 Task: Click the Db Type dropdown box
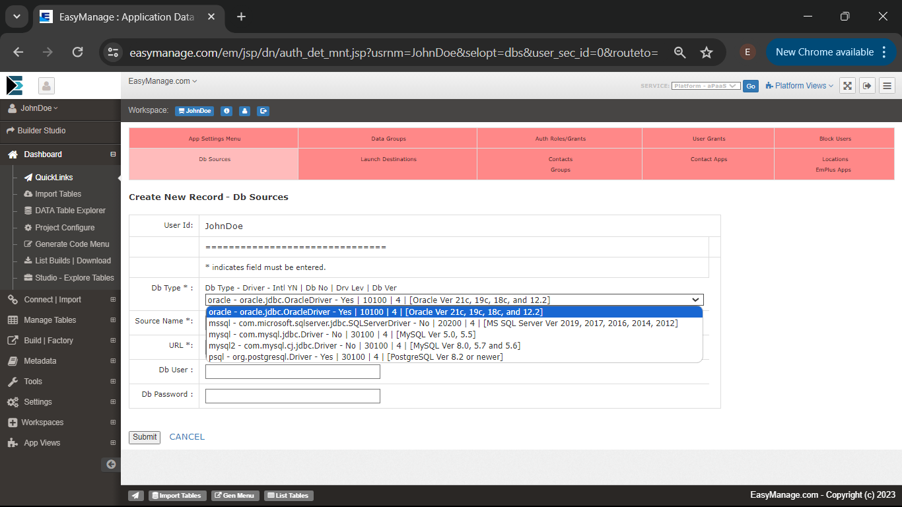454,300
